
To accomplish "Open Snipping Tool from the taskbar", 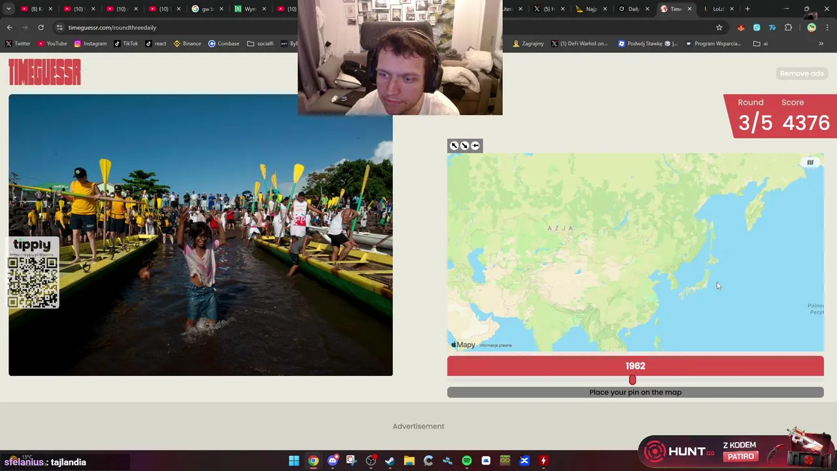I will (351, 461).
